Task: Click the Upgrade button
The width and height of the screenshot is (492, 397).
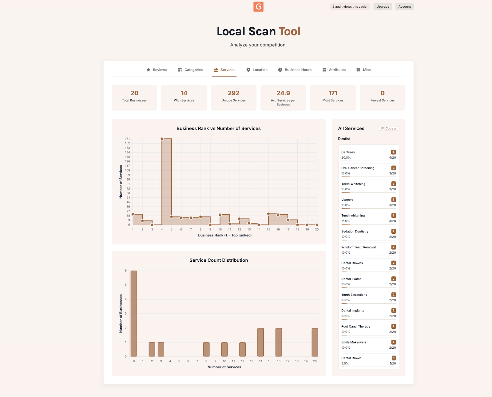Action: (x=383, y=6)
